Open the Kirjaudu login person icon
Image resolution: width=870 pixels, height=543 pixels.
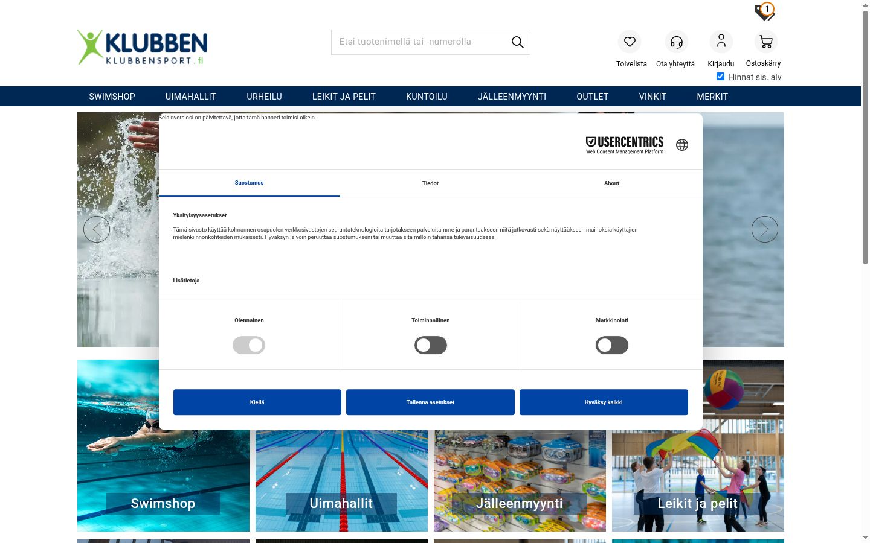(721, 42)
